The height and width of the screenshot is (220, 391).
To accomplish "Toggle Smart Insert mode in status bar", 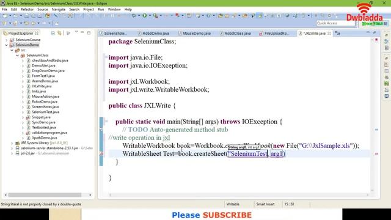I will pyautogui.click(x=265, y=204).
